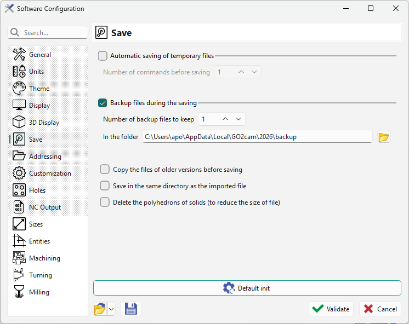Viewport: 409px width, 324px height.
Task: Enable Save in same directory as imported file
Action: pos(105,186)
